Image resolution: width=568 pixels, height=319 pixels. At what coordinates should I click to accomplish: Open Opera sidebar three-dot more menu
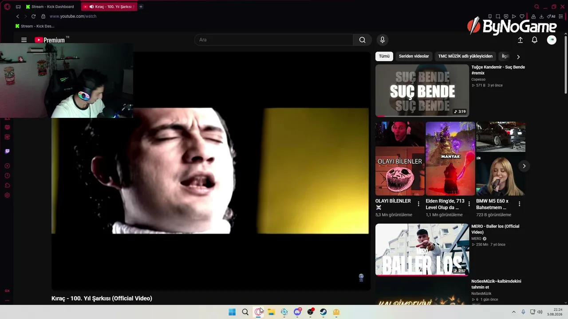click(7, 300)
